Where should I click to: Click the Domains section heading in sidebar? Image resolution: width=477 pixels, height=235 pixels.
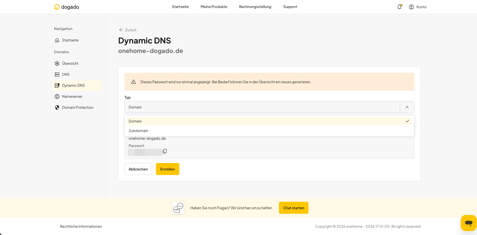61,52
